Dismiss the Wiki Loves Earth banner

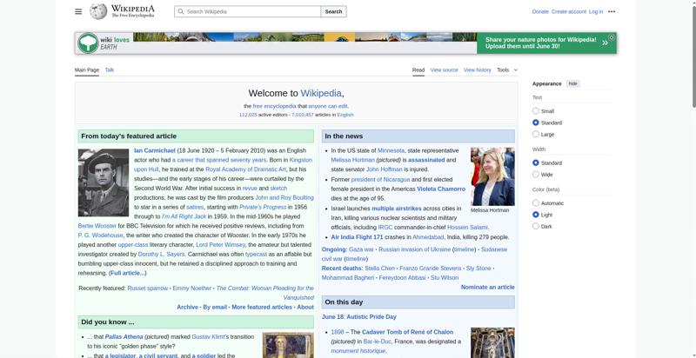tap(612, 37)
